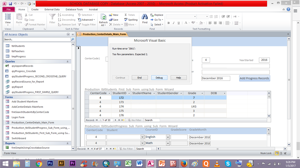Viewport: 300px width, 168px height.
Task: Open the English CourseID dropdown
Action: pyautogui.click(x=168, y=137)
